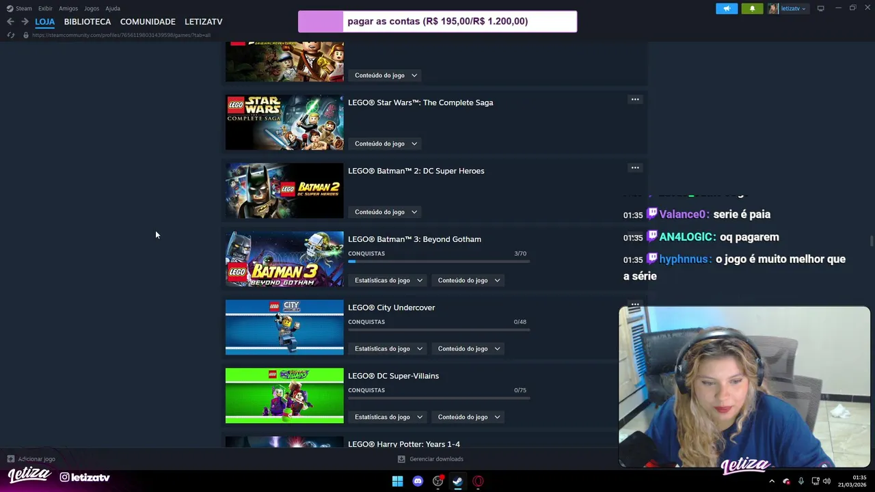This screenshot has height=492, width=875.
Task: Open more options for LEGO Batman 2
Action: pyautogui.click(x=635, y=168)
